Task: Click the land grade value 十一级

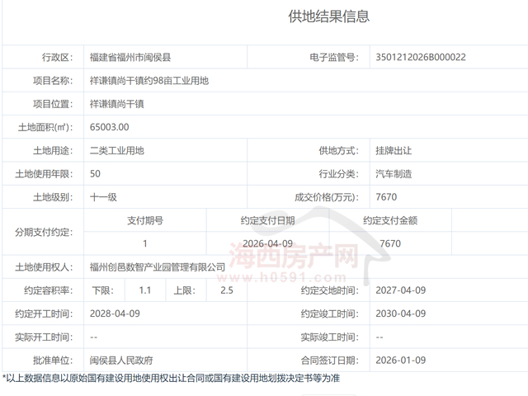Action: (x=103, y=197)
